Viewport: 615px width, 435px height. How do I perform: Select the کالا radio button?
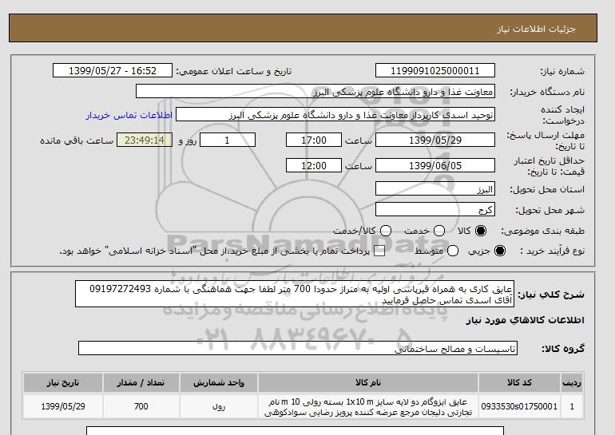[x=481, y=231]
